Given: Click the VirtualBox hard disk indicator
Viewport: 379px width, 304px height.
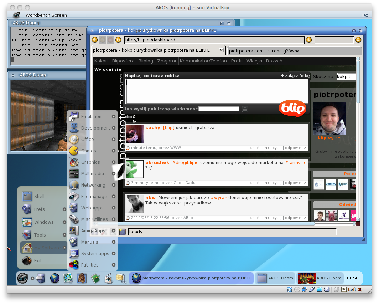Looking at the screenshot, I should pyautogui.click(x=289, y=289).
